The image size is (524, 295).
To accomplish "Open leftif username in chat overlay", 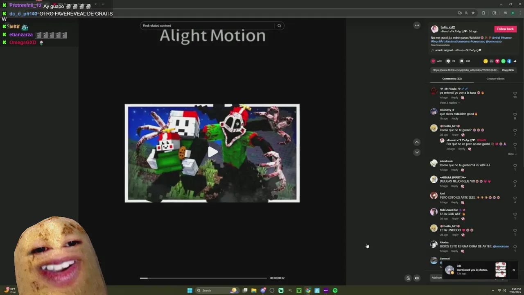I will click(x=14, y=27).
